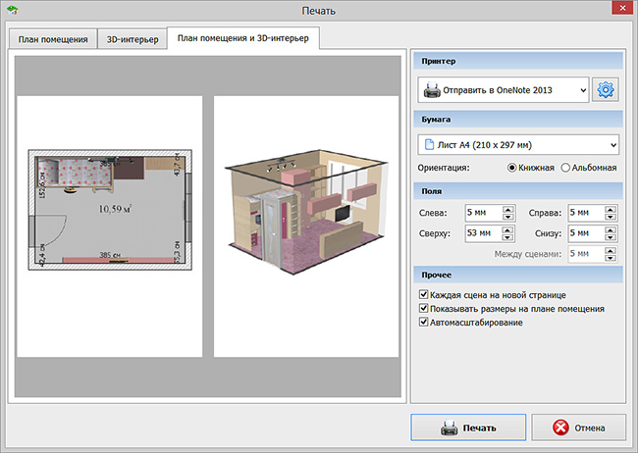Switch to the 3D-интерьер tab

[x=133, y=39]
